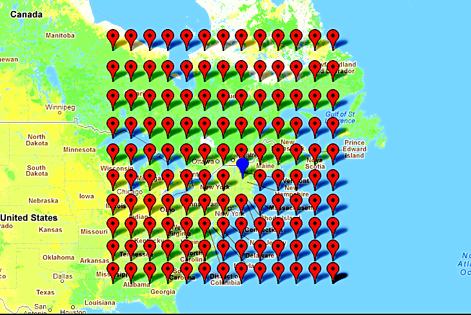Click the North Dakota label
The height and width of the screenshot is (315, 471).
(37, 140)
